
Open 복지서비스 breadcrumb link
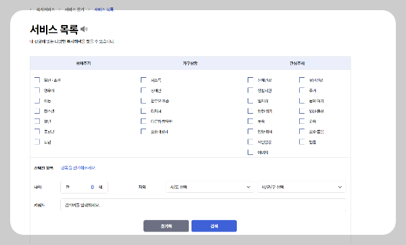(45, 9)
